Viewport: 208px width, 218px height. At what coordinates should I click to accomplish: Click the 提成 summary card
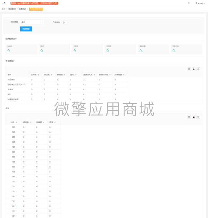point(54,49)
